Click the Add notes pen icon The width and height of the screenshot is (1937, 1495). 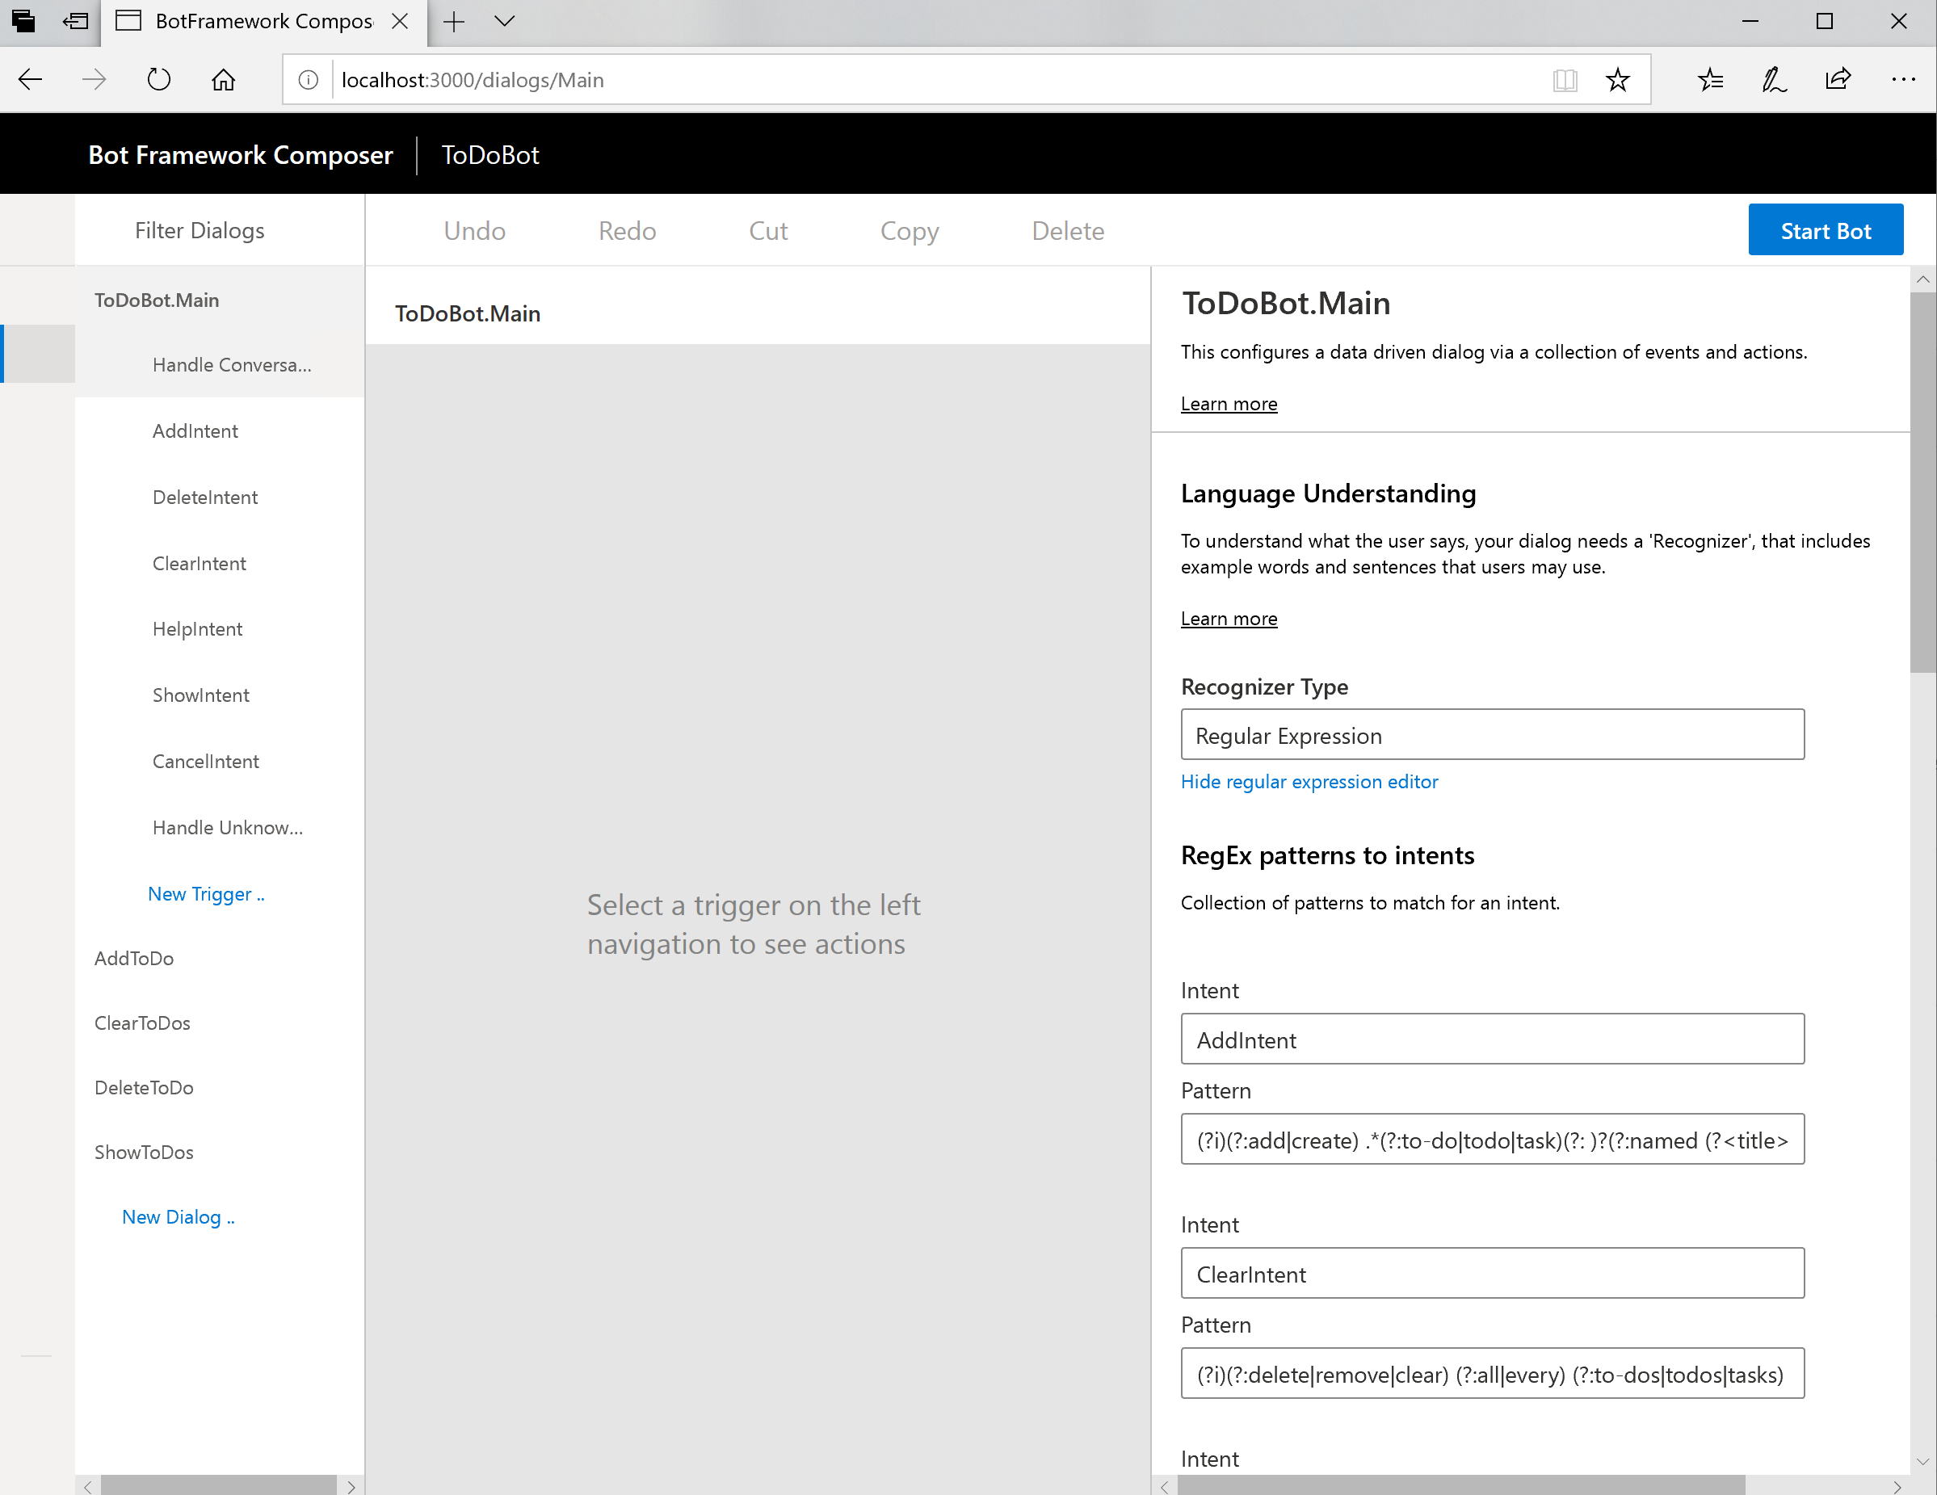point(1774,80)
